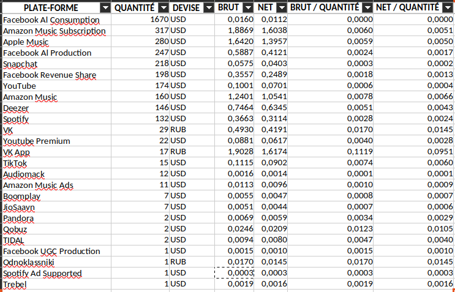Select BRUT / QUANTITÉ value 0,0078

tap(331, 97)
